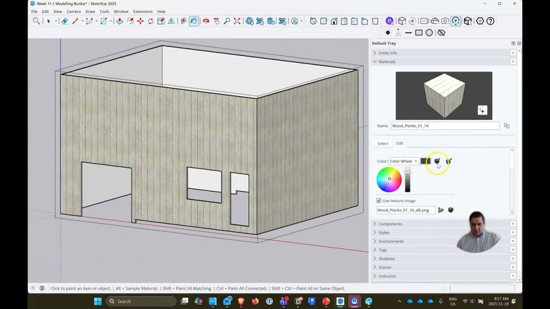Click the create material icon on preview
Image resolution: width=550 pixels, height=309 pixels.
point(482,110)
